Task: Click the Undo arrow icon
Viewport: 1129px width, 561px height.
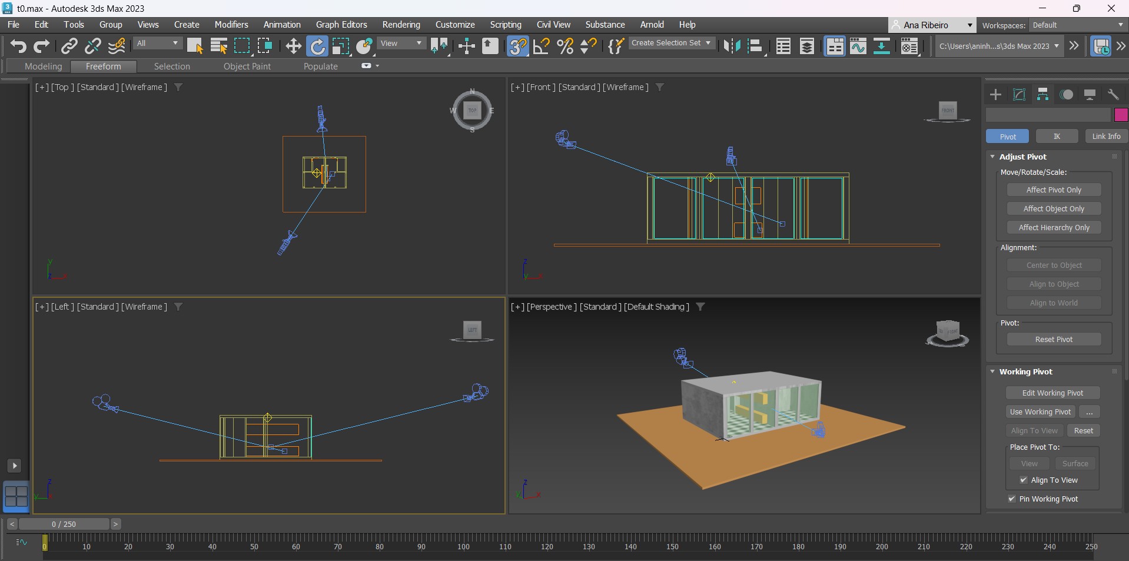Action: 18,46
